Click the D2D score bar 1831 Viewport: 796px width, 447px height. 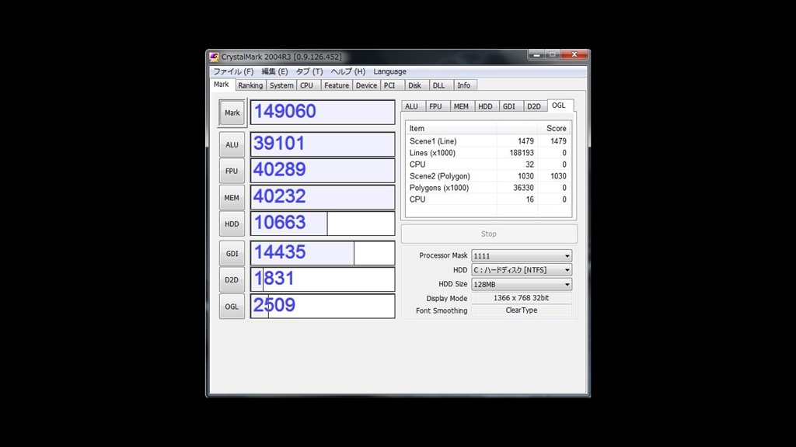coord(323,279)
